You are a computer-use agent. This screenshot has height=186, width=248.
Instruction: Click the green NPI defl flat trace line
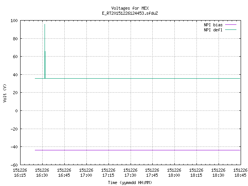coord(138,78)
